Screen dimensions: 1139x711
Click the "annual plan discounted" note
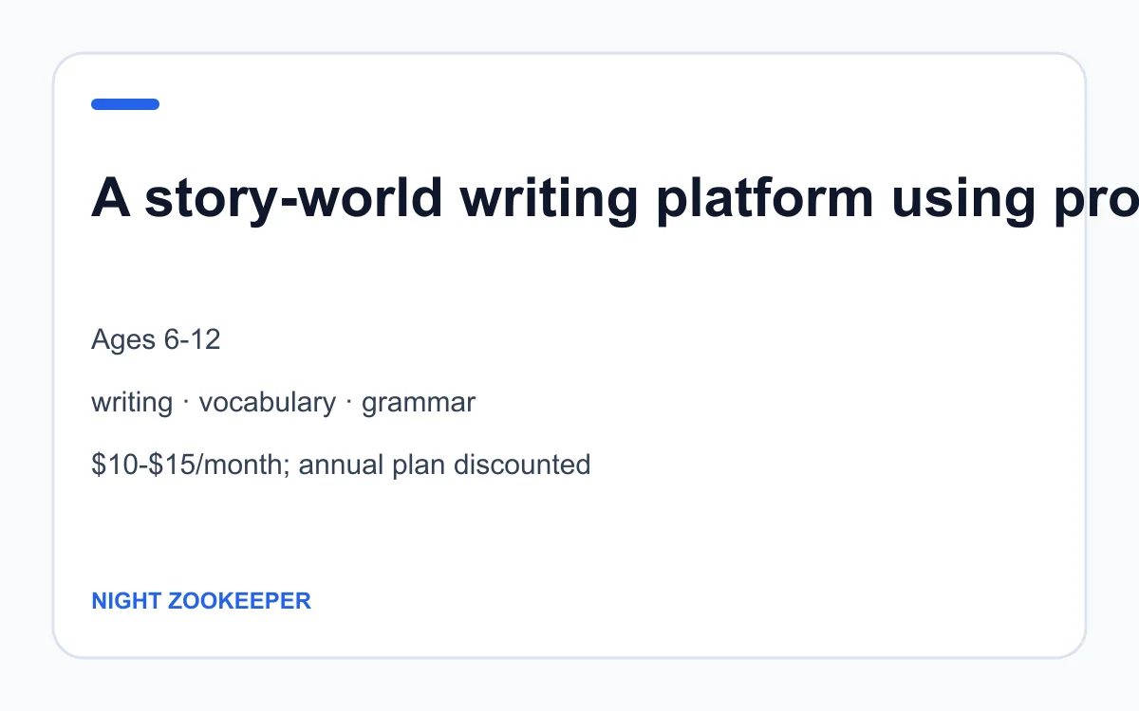coord(444,465)
